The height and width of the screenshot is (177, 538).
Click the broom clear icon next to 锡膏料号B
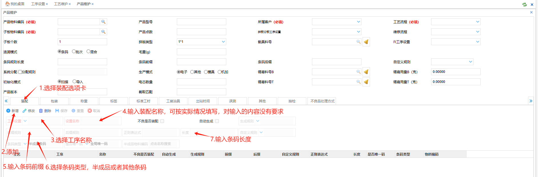[366, 72]
